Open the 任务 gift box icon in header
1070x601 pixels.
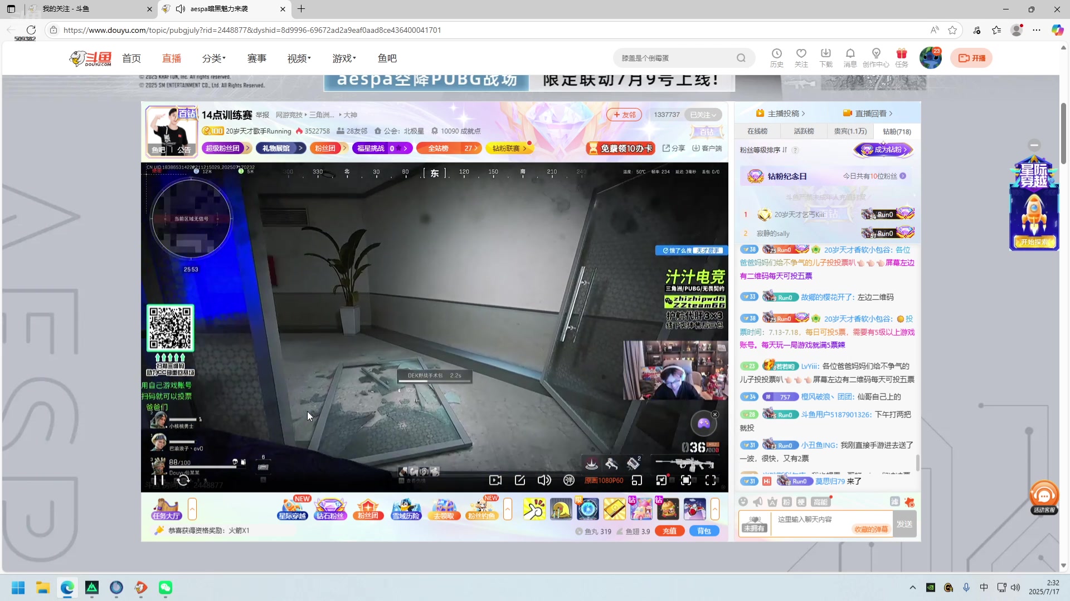pyautogui.click(x=901, y=57)
